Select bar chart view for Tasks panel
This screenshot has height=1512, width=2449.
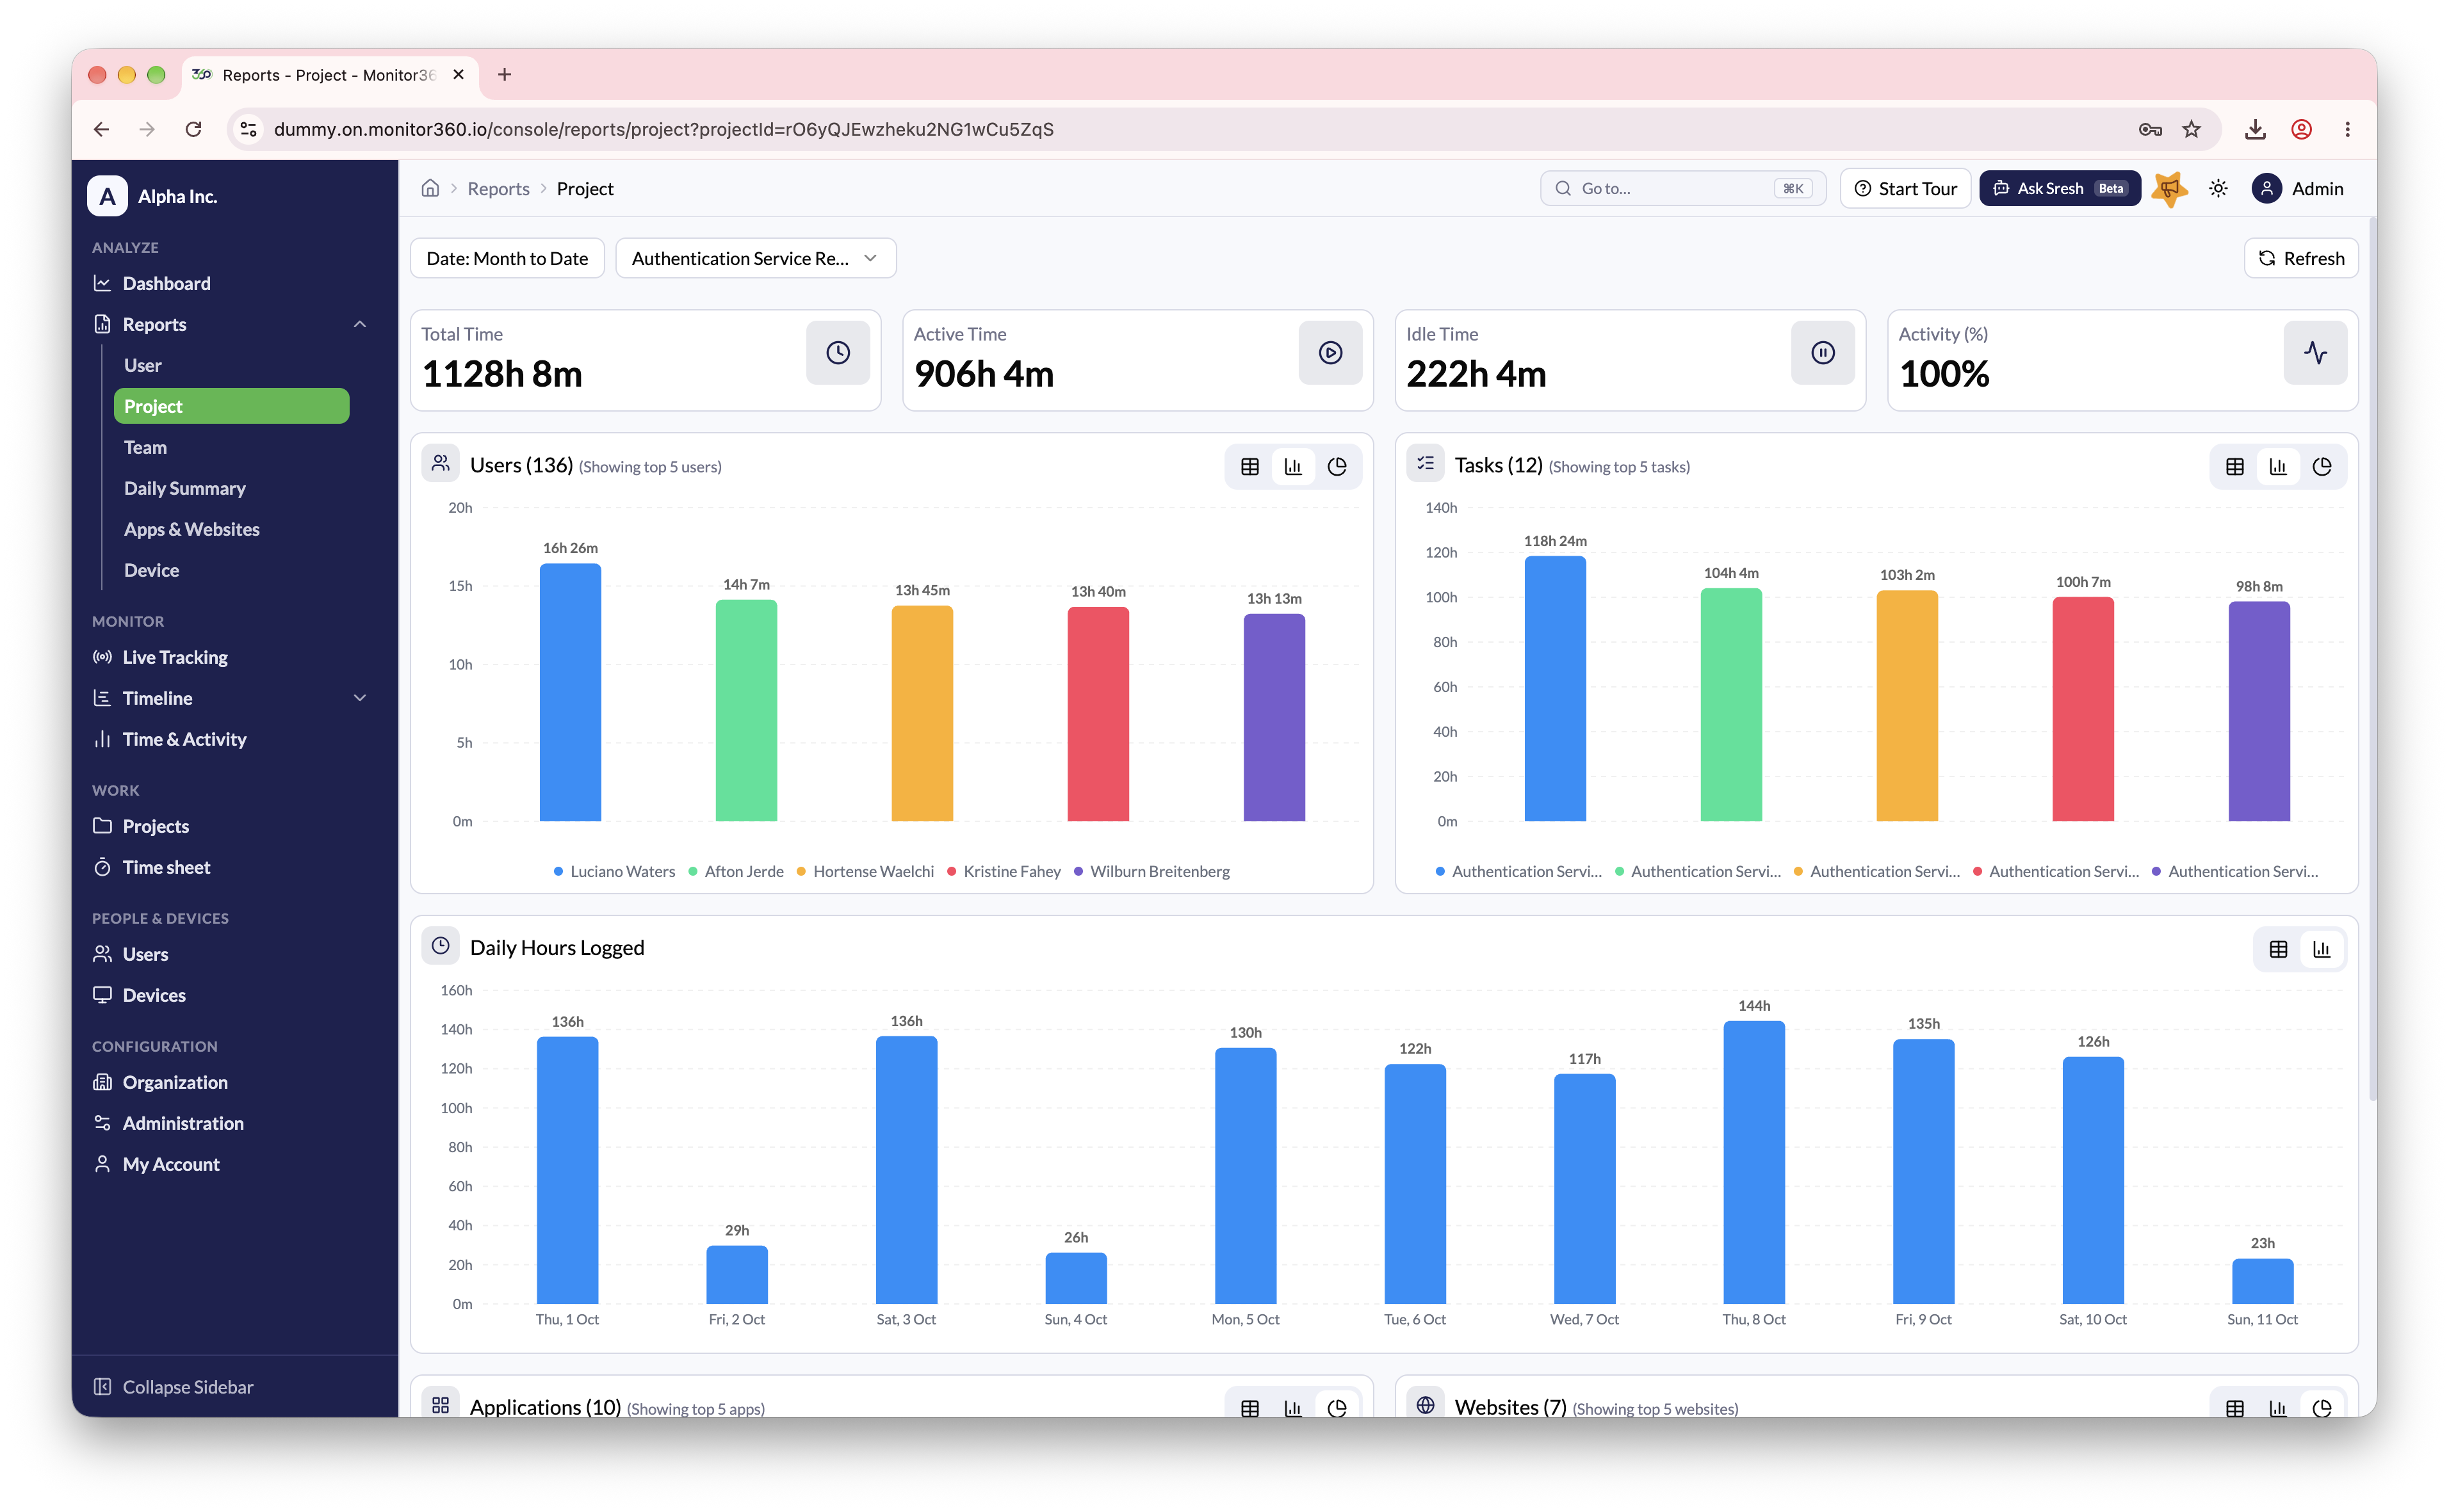click(2278, 466)
